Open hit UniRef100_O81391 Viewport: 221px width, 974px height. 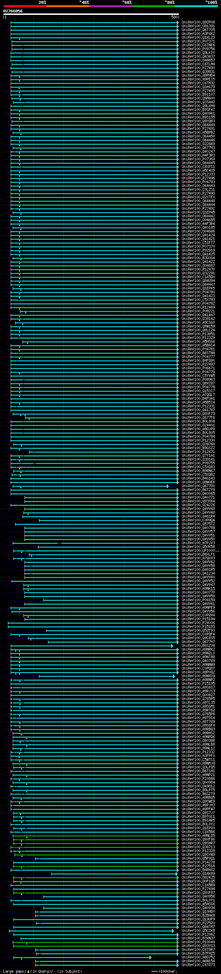198,26
